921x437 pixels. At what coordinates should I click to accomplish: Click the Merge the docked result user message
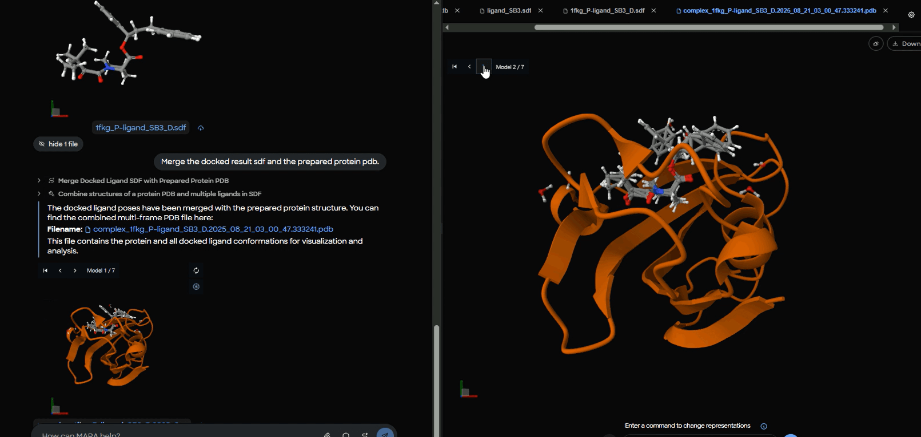pyautogui.click(x=270, y=161)
